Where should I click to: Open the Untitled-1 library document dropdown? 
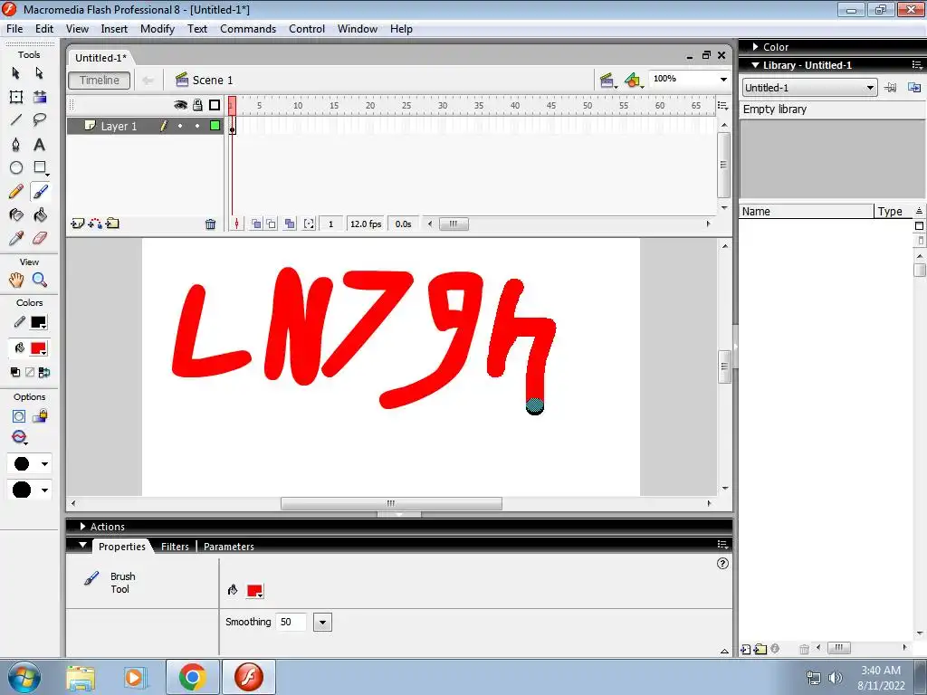click(809, 88)
